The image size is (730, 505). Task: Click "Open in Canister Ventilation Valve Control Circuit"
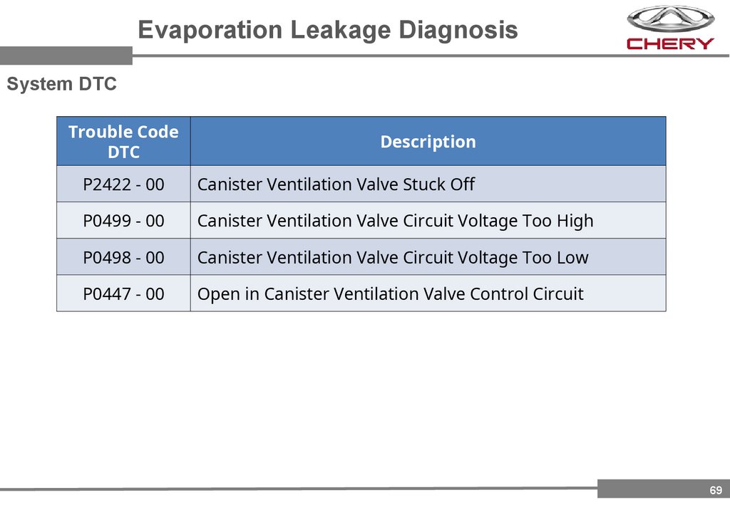pos(390,293)
